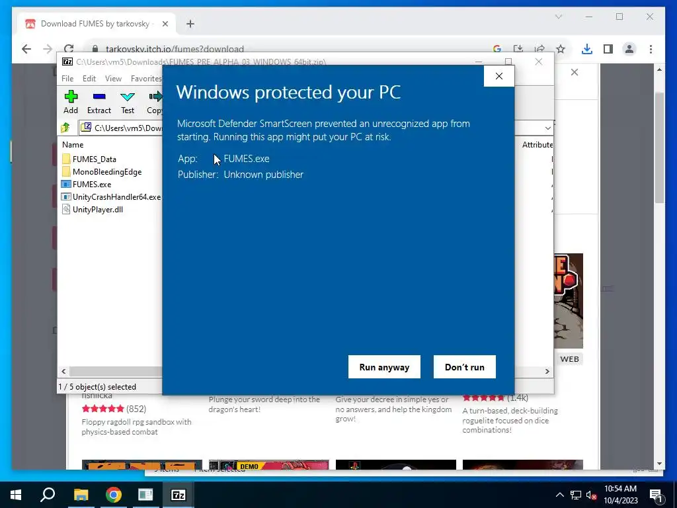The height and width of the screenshot is (508, 677).
Task: Toggle Chrome side panel icon
Action: 608,49
